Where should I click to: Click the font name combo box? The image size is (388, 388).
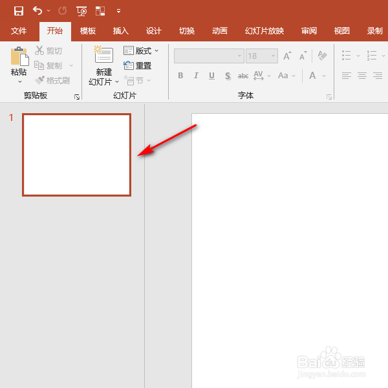coord(209,56)
